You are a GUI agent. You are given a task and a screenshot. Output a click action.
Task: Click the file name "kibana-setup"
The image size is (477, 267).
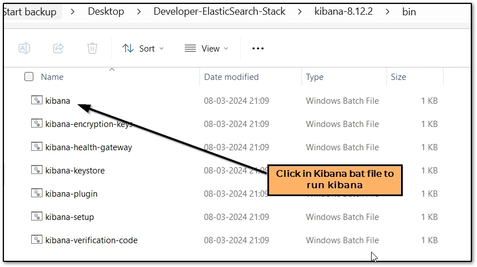pyautogui.click(x=69, y=217)
